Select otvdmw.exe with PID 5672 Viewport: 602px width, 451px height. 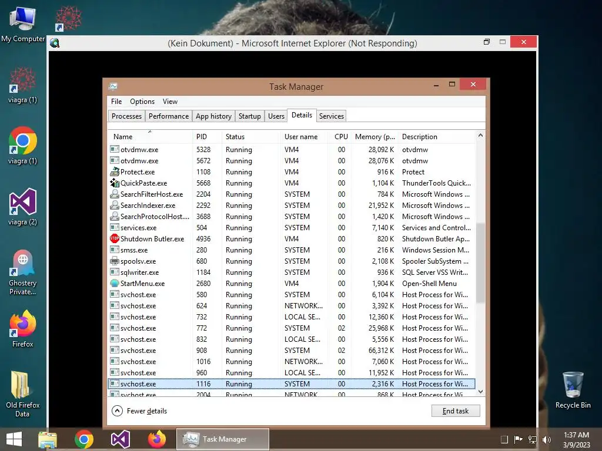pyautogui.click(x=292, y=161)
